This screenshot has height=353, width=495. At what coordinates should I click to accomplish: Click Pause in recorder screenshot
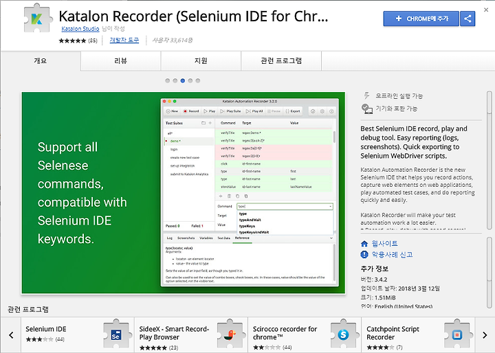[274, 111]
